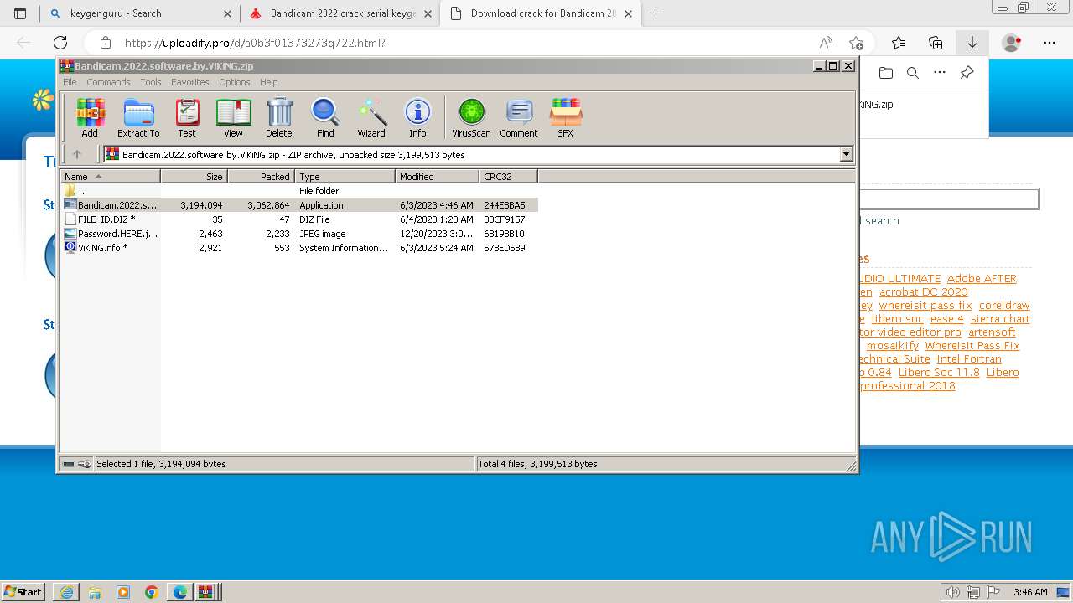The width and height of the screenshot is (1073, 603).
Task: Run VirusScan on the archive
Action: (471, 117)
